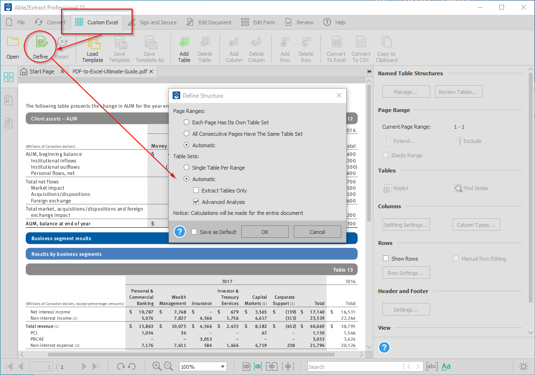Enable Extract Tables Only checkbox
Viewport: 535px width, 375px height.
196,190
